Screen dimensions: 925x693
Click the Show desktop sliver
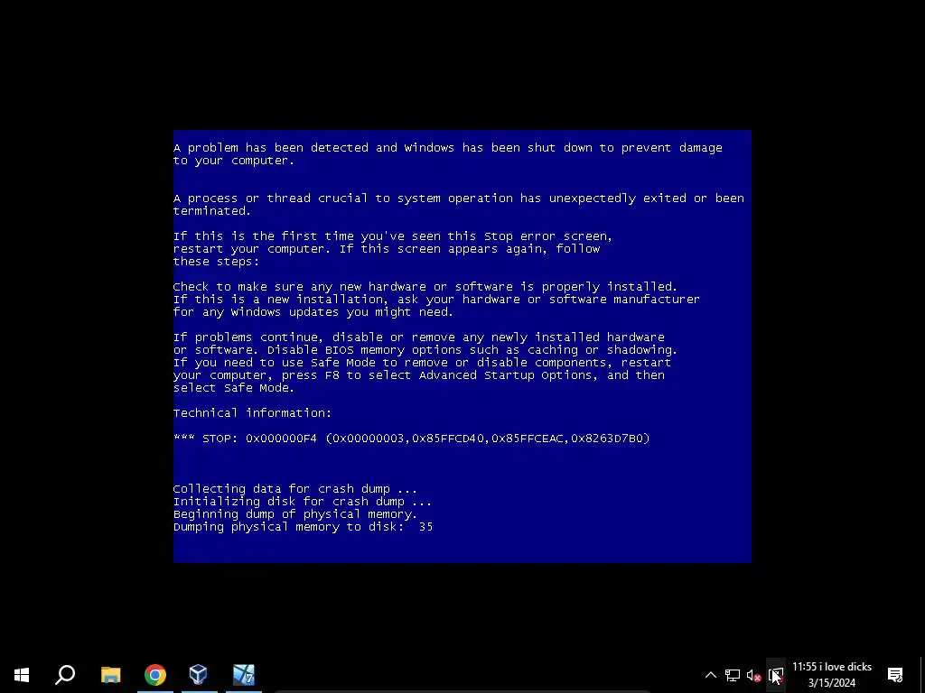coord(922,675)
